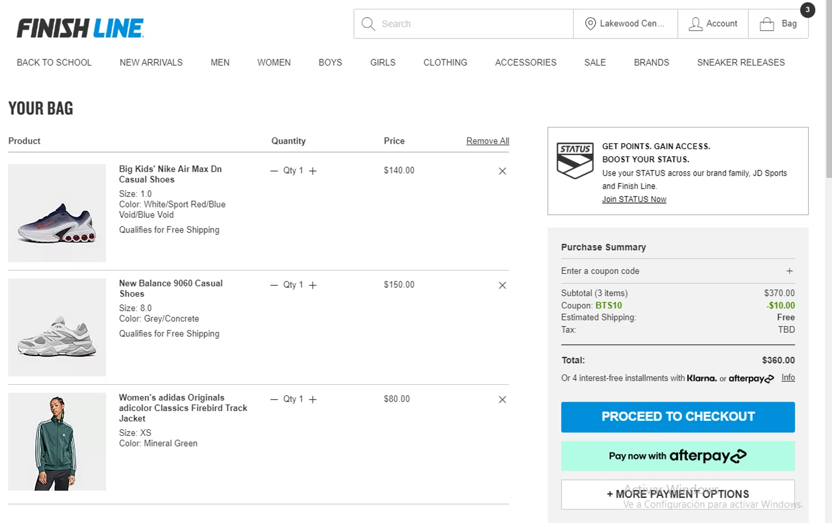Expand Enter a coupon code
The width and height of the screenshot is (832, 523).
[678, 271]
